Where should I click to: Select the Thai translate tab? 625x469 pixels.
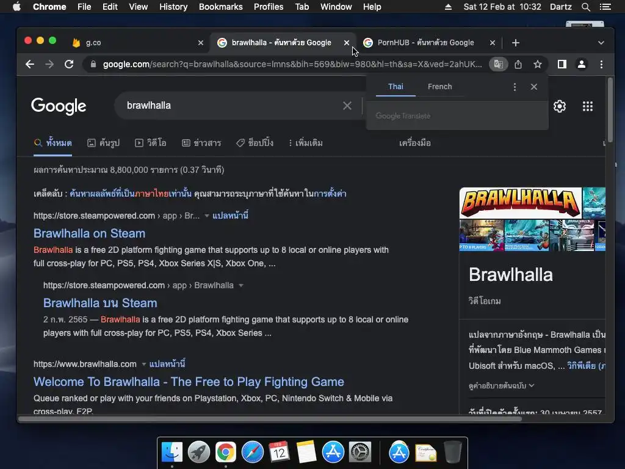tap(396, 87)
